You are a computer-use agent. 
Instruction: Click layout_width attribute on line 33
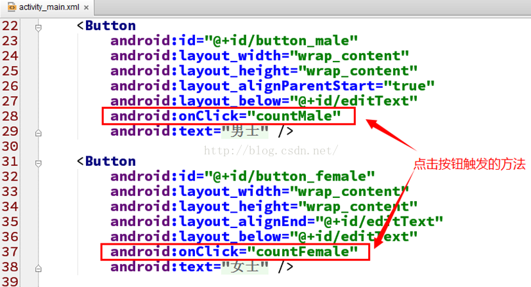[x=260, y=192]
